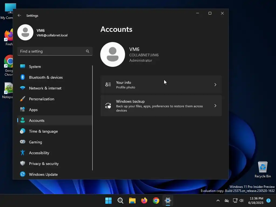The width and height of the screenshot is (276, 207).
Task: Click the Windows backup sync icon
Action: point(108,106)
